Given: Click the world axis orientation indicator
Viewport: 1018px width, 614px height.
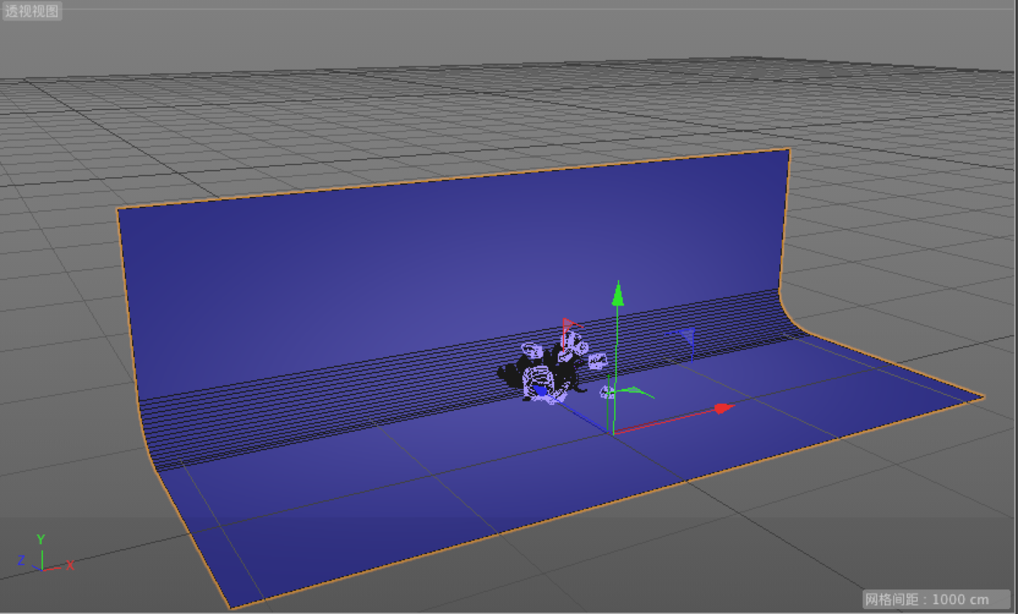Looking at the screenshot, I should click(44, 554).
